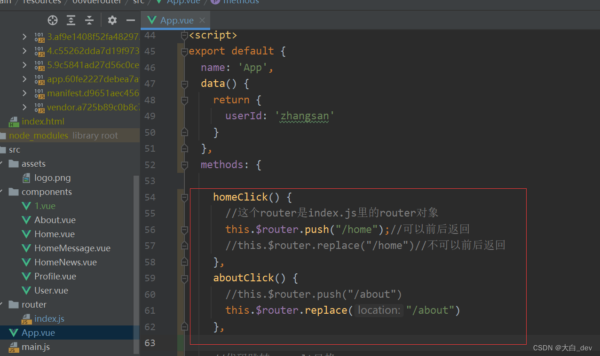Image resolution: width=600 pixels, height=356 pixels.
Task: Click the Collapse All icon in Project toolbar
Action: pyautogui.click(x=89, y=20)
